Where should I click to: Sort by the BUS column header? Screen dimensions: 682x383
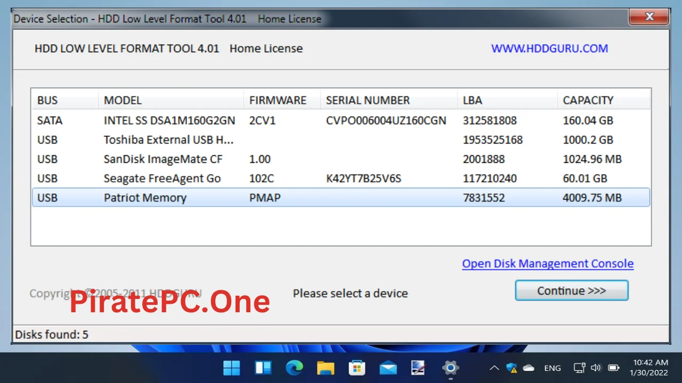tap(64, 100)
